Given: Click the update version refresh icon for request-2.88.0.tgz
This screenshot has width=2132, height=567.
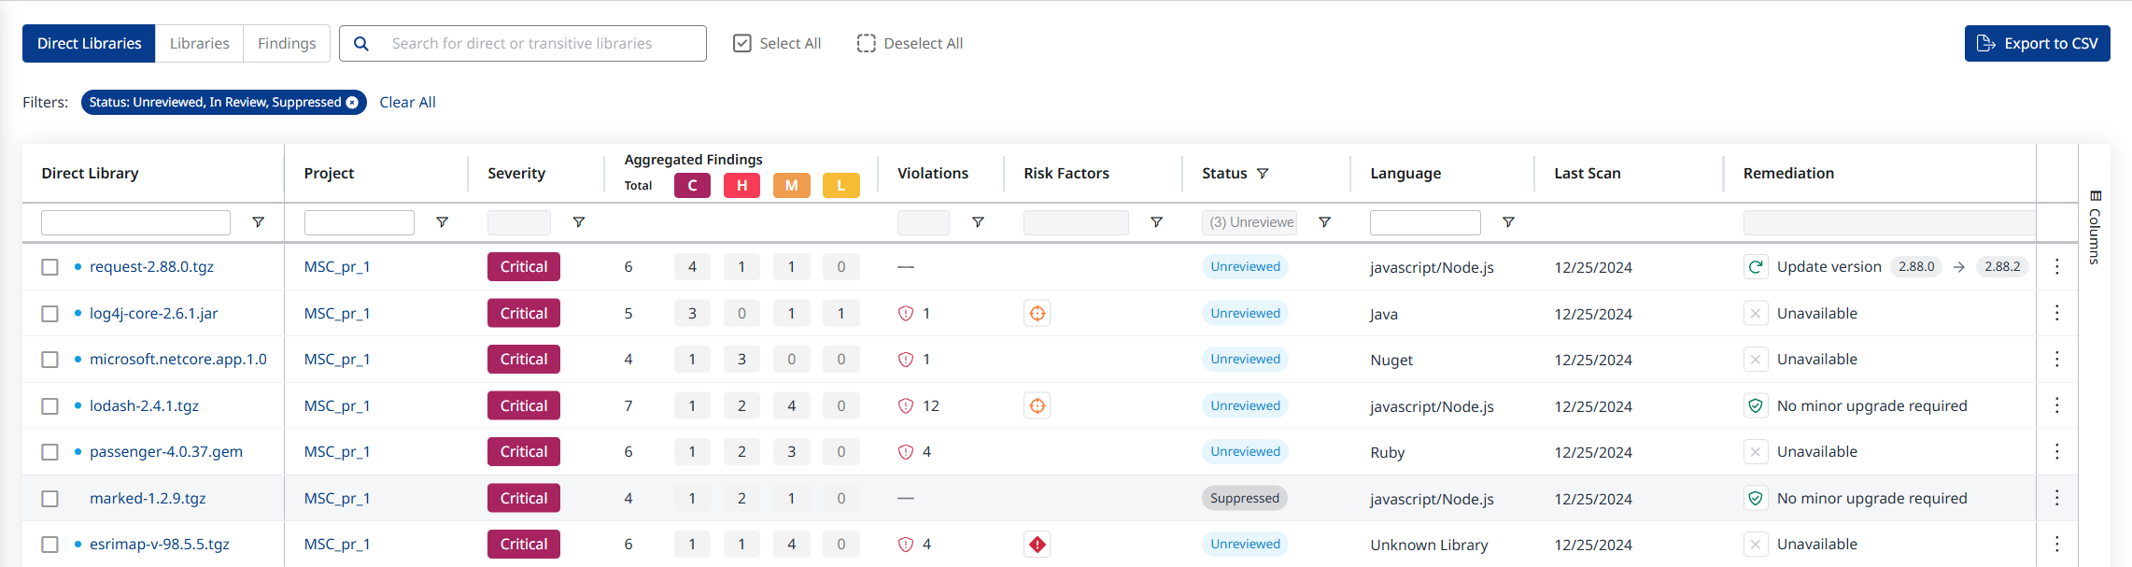Looking at the screenshot, I should [1755, 267].
